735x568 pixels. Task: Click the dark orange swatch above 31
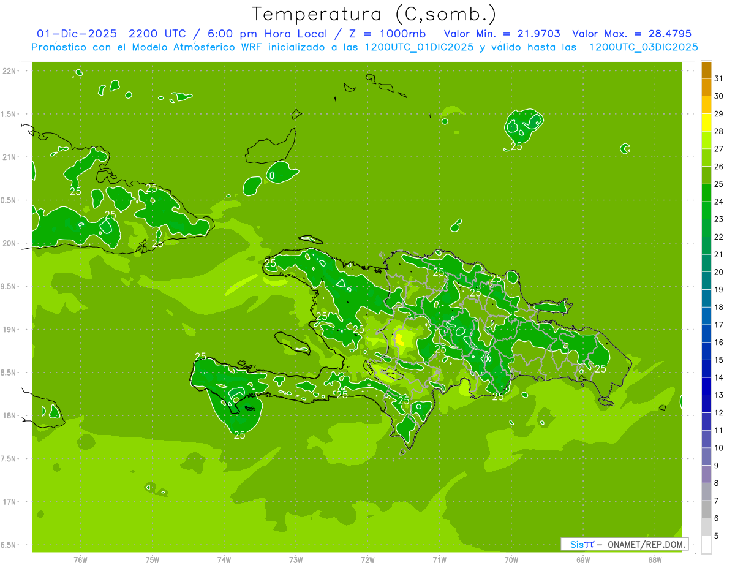click(706, 69)
